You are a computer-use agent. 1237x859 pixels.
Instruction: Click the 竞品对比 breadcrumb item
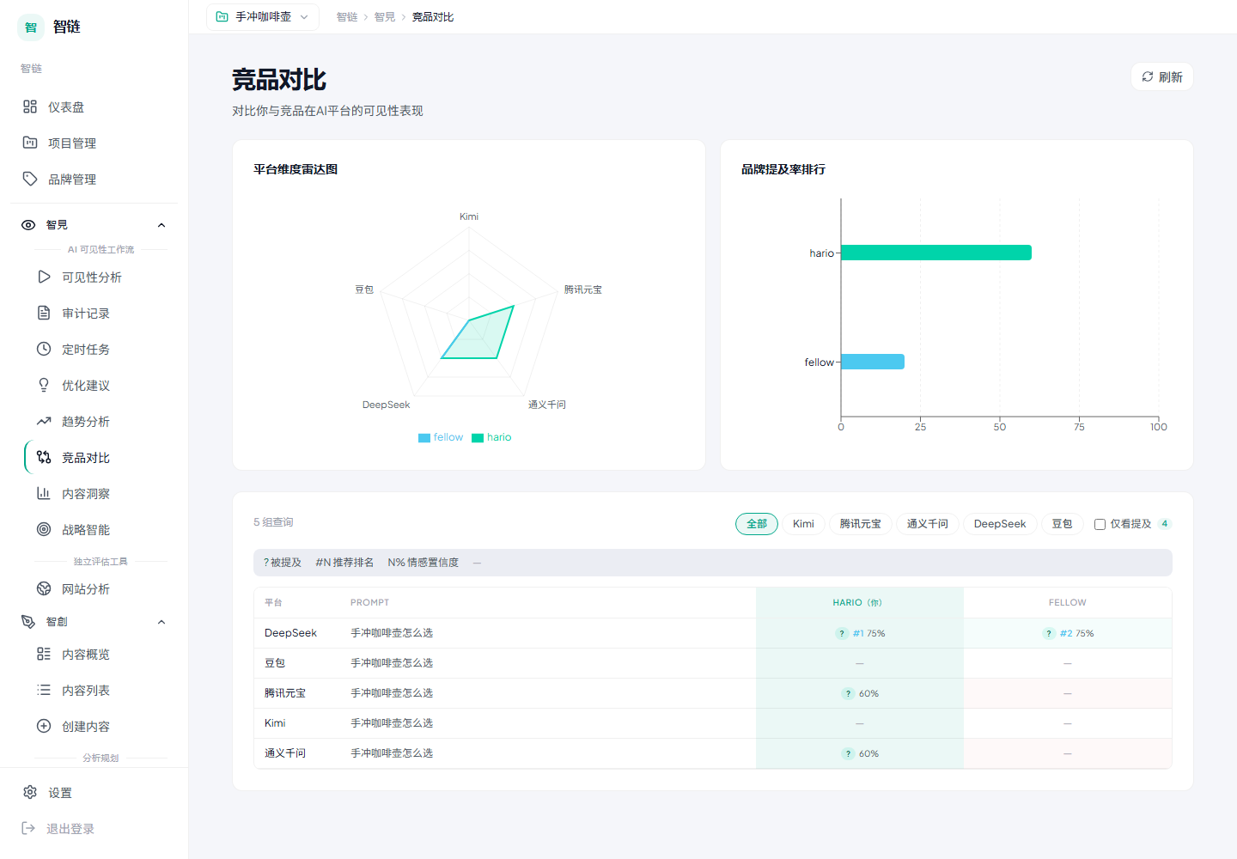(433, 17)
